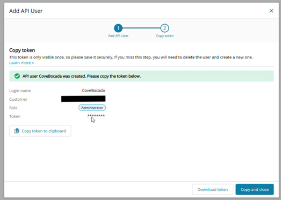This screenshot has width=281, height=200.
Task: Click the 'Login name' field label
Action: (20, 91)
